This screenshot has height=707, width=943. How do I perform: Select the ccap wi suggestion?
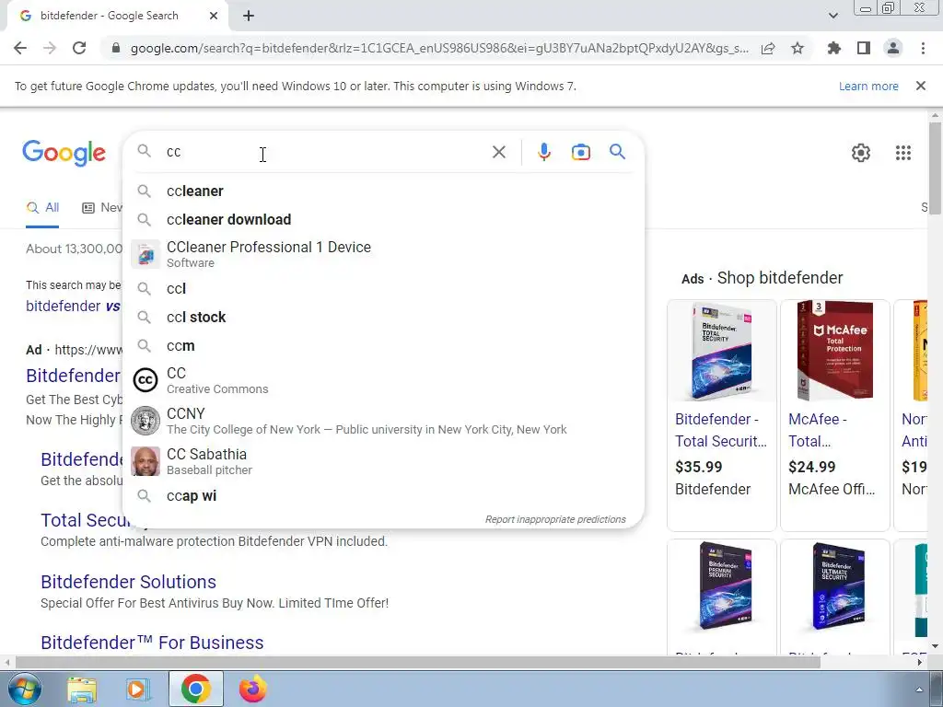click(x=383, y=496)
